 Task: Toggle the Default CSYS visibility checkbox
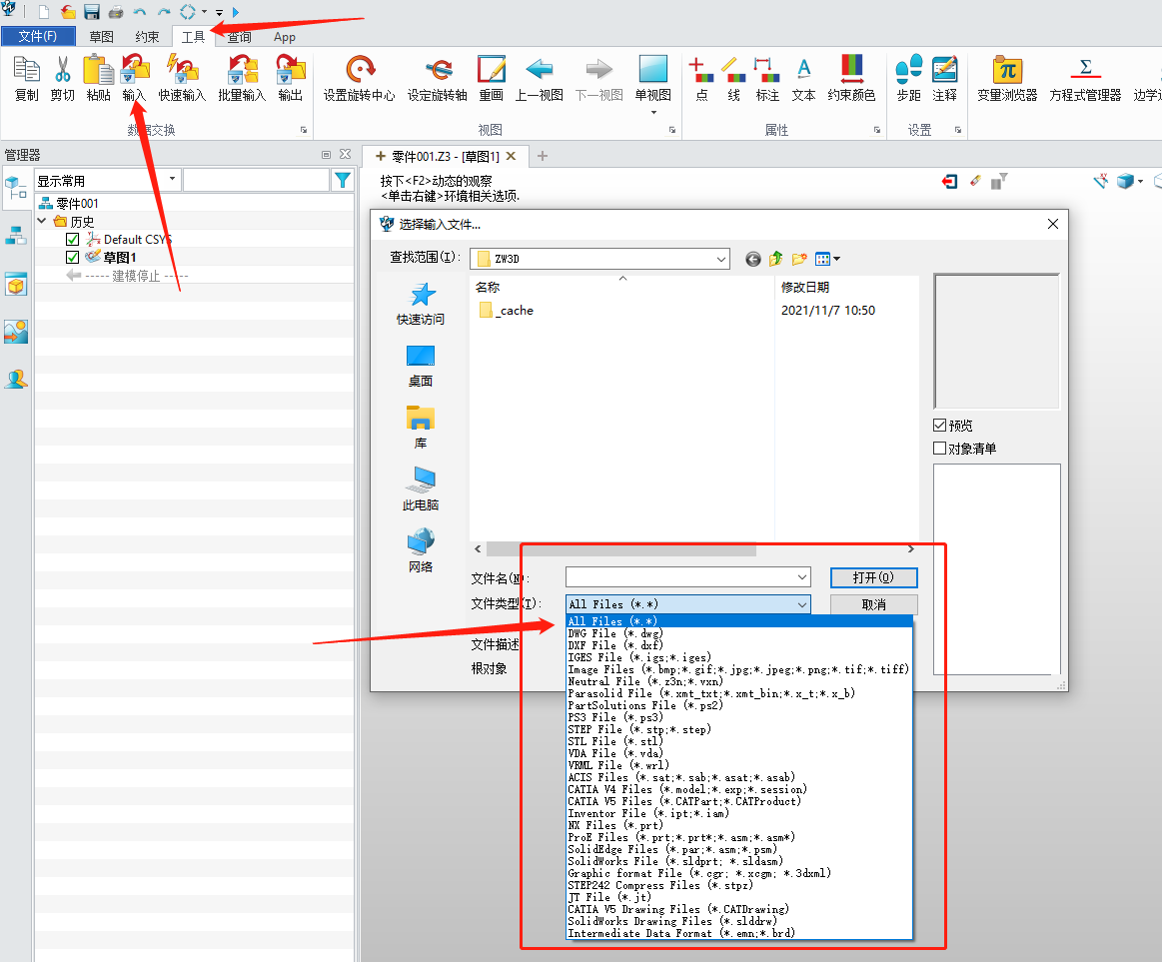(72, 240)
